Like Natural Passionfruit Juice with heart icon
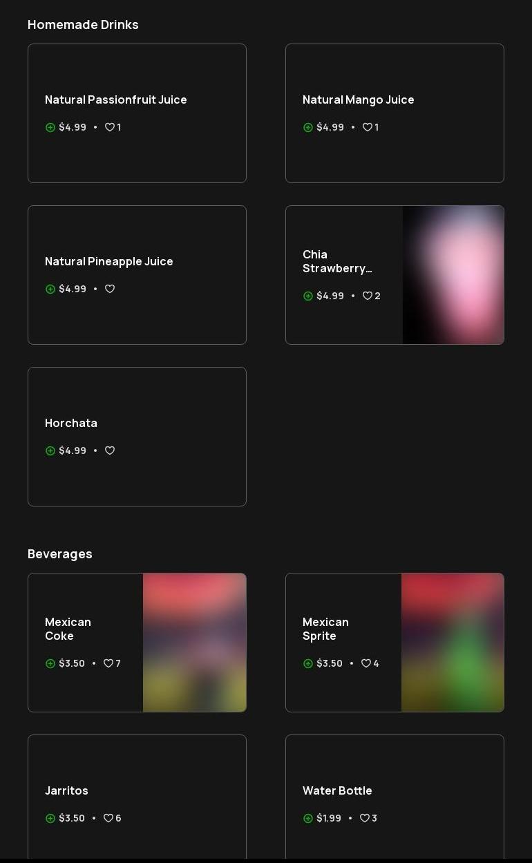This screenshot has width=532, height=863. (109, 127)
